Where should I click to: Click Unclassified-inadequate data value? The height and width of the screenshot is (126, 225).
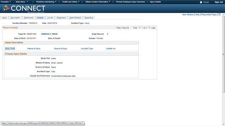pos(63,76)
